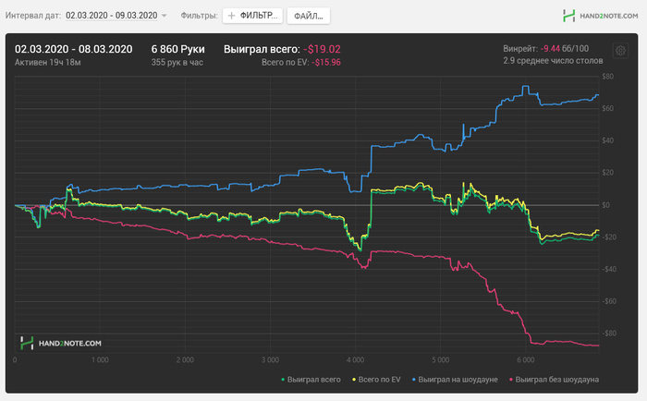Click the '2.9 среднее число столов' text

(x=553, y=61)
